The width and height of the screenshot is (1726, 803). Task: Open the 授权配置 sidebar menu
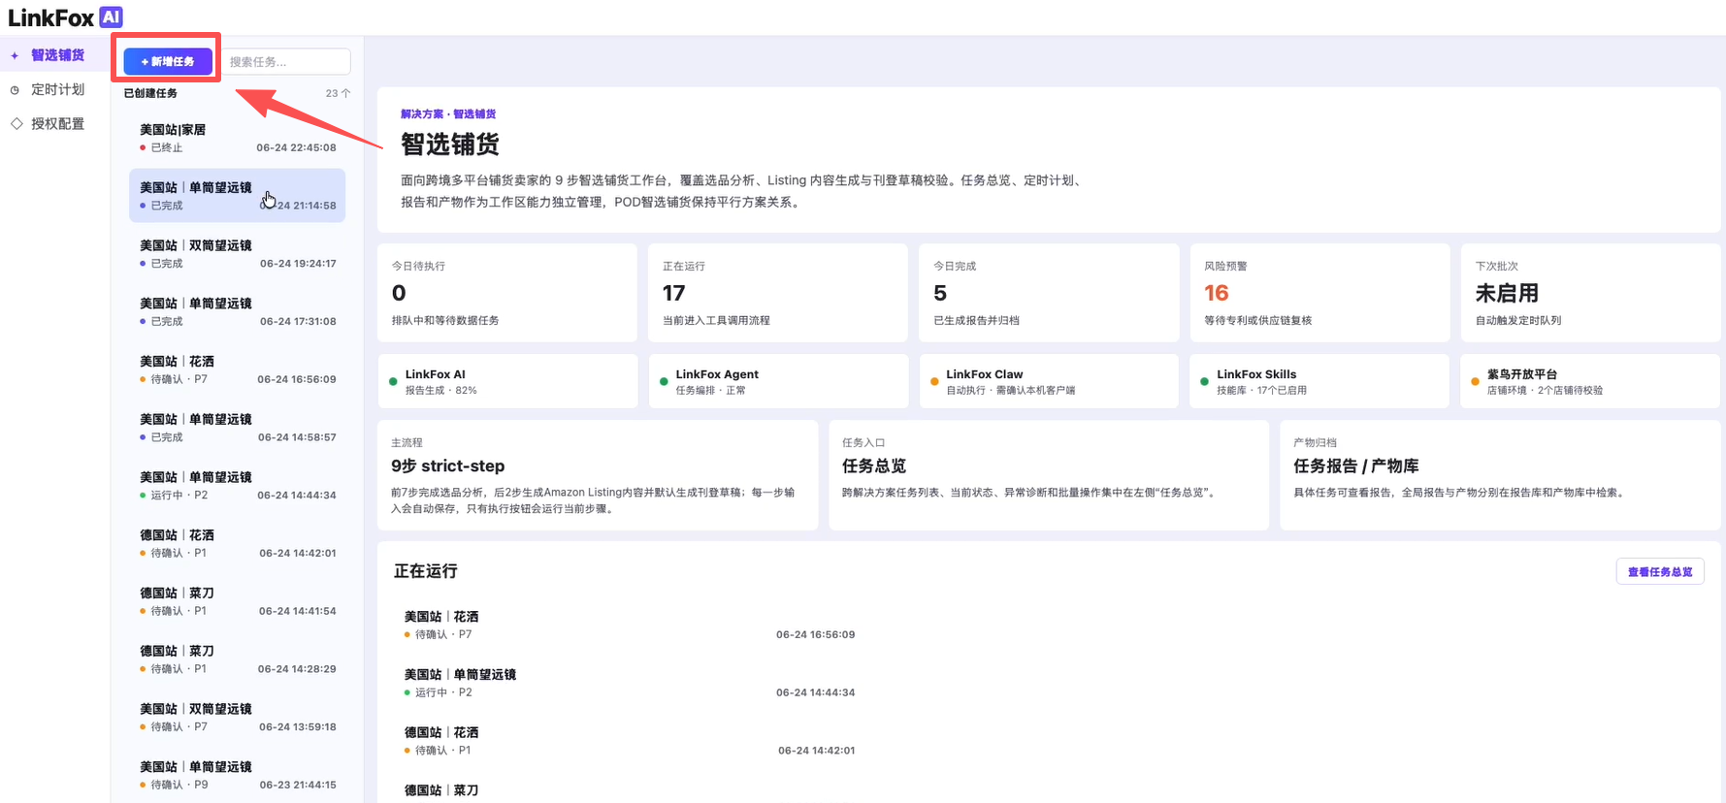[55, 124]
